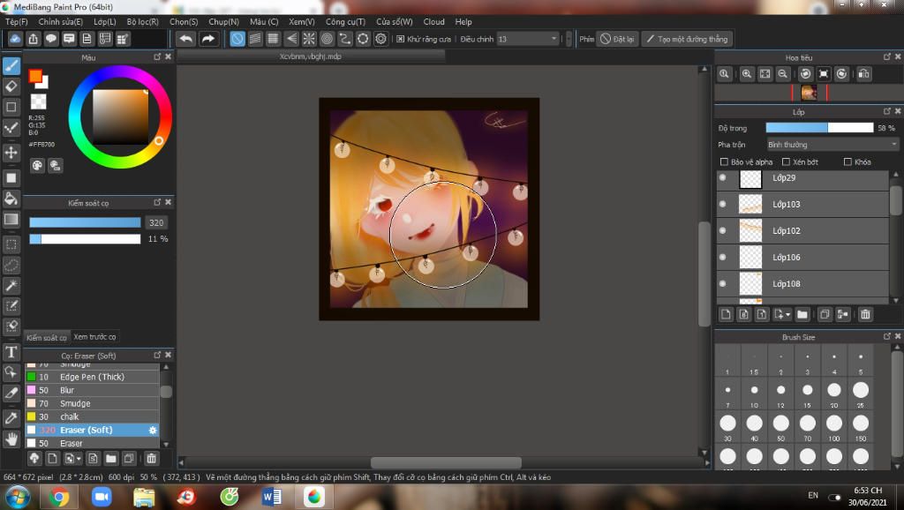Select the Lasso selection tool
This screenshot has width=904, height=510.
pos(11,265)
